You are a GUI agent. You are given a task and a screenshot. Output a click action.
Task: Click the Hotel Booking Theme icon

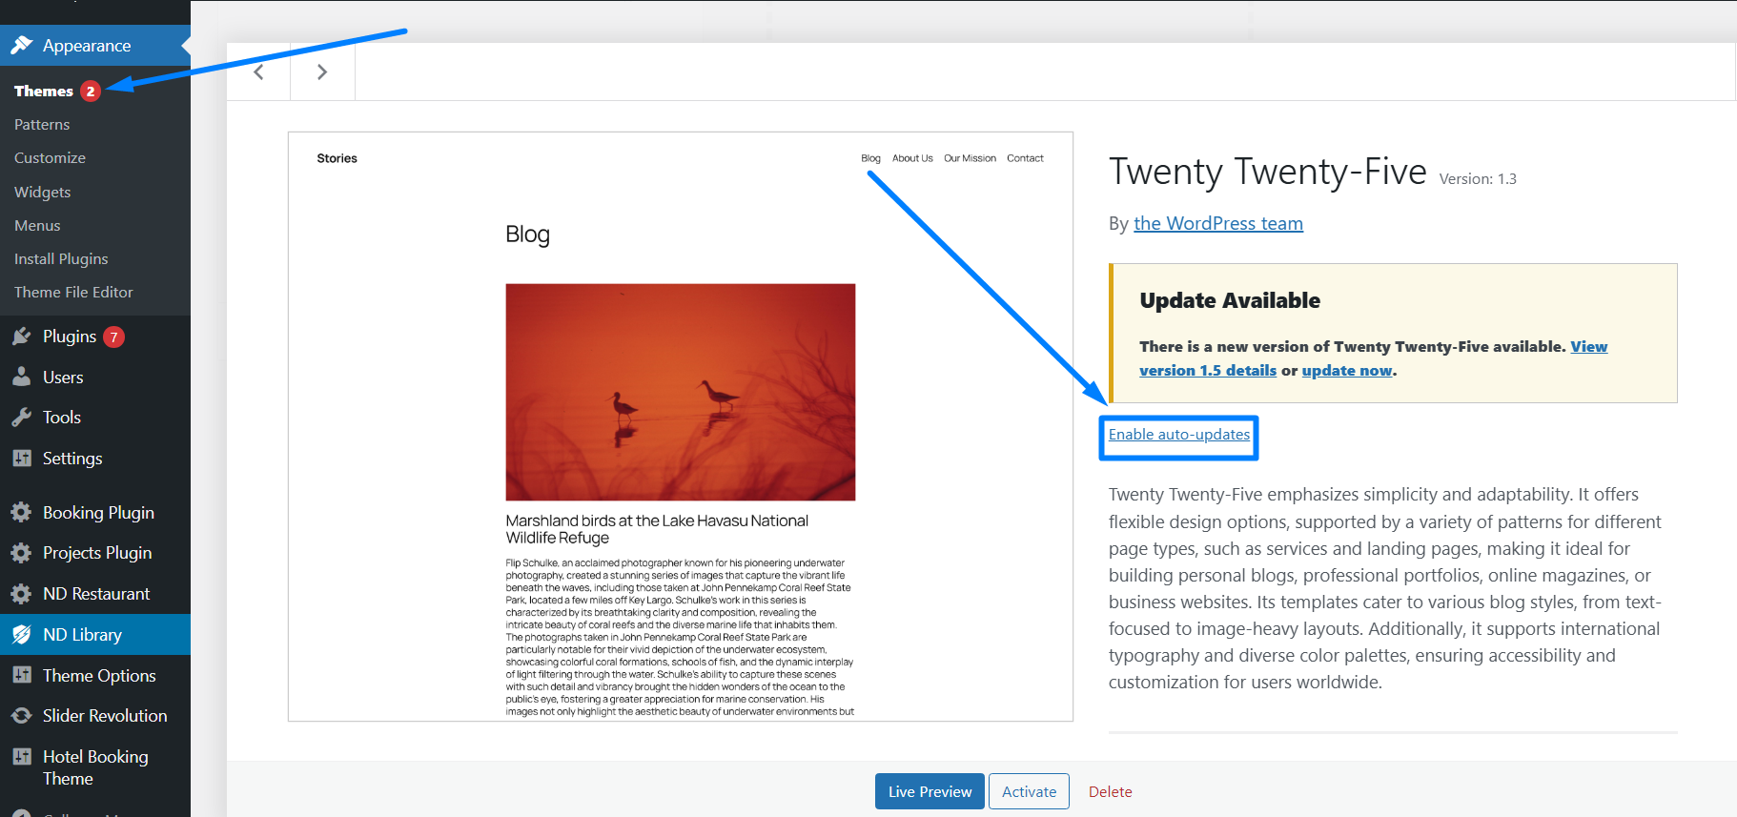click(21, 757)
